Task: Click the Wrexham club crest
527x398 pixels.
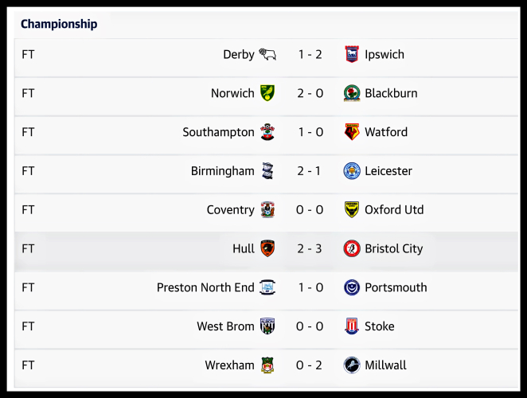Action: [x=267, y=365]
